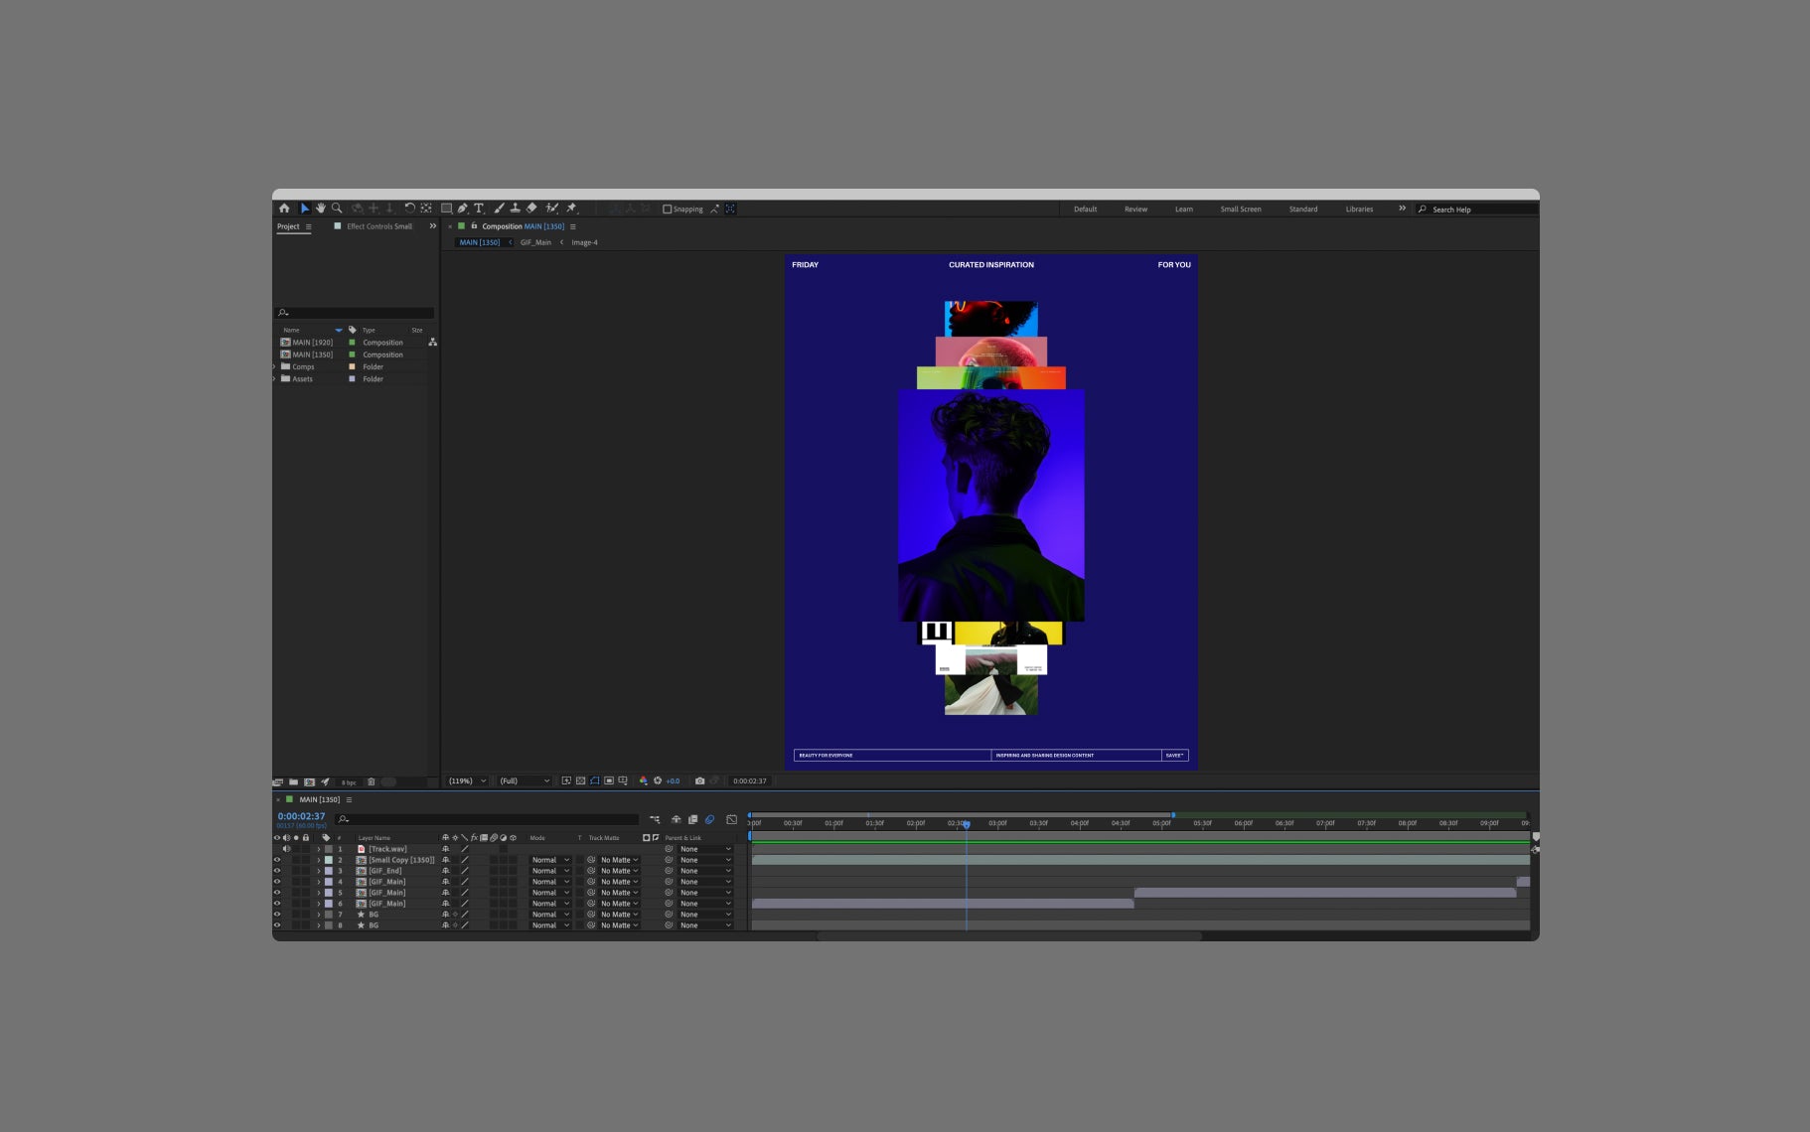Image resolution: width=1810 pixels, height=1132 pixels.
Task: Select the Hand tool in the toolbar
Action: point(321,209)
